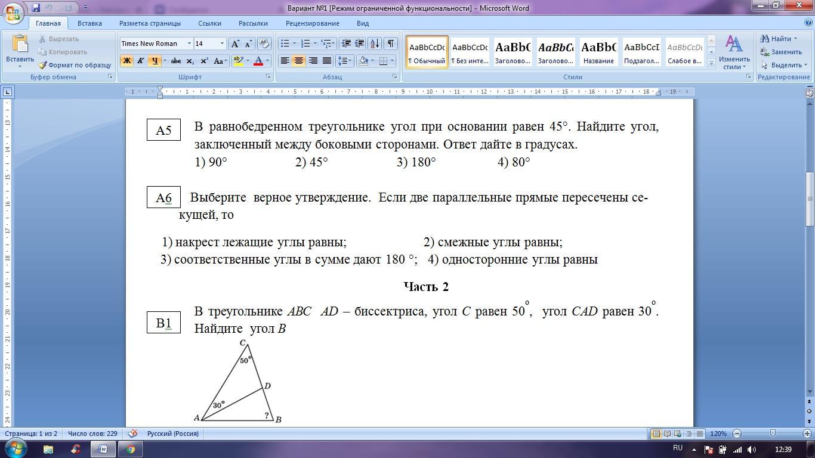Sort text with the А-Я sort icon
815x458 pixels.
pyautogui.click(x=375, y=44)
